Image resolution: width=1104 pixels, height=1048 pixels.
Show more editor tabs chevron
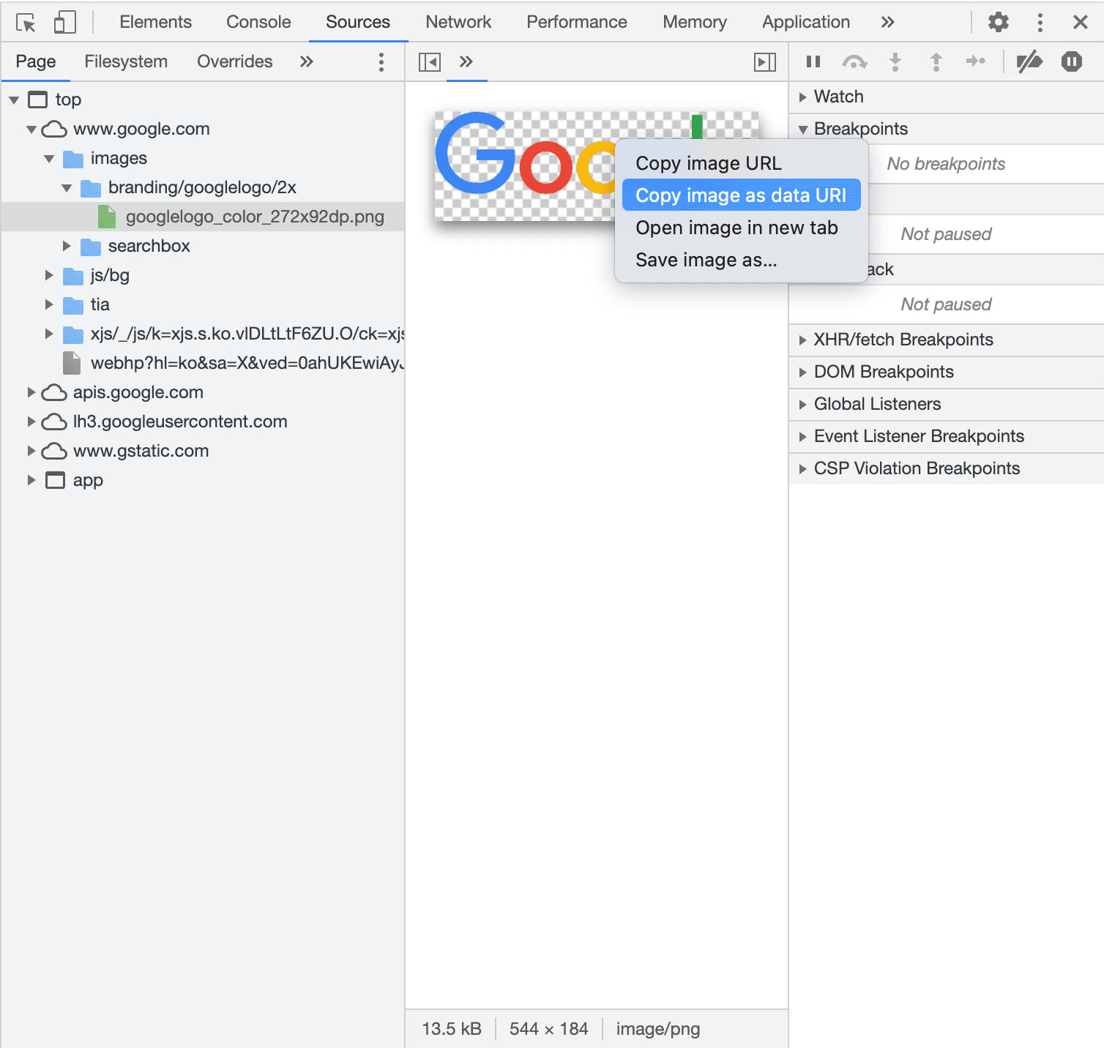tap(466, 61)
